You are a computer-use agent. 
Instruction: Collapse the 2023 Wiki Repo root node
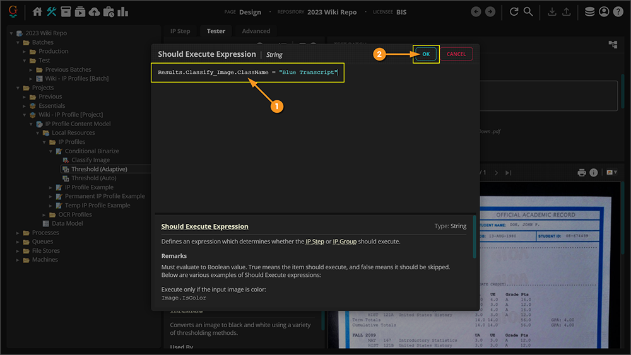click(x=11, y=33)
